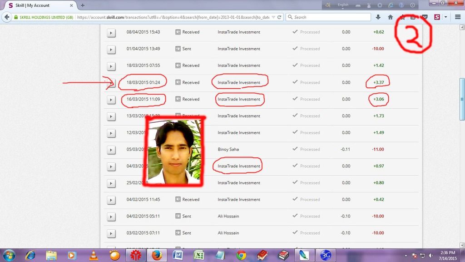Go to the Firefox home page icon
The width and height of the screenshot is (465, 262).
(x=390, y=17)
